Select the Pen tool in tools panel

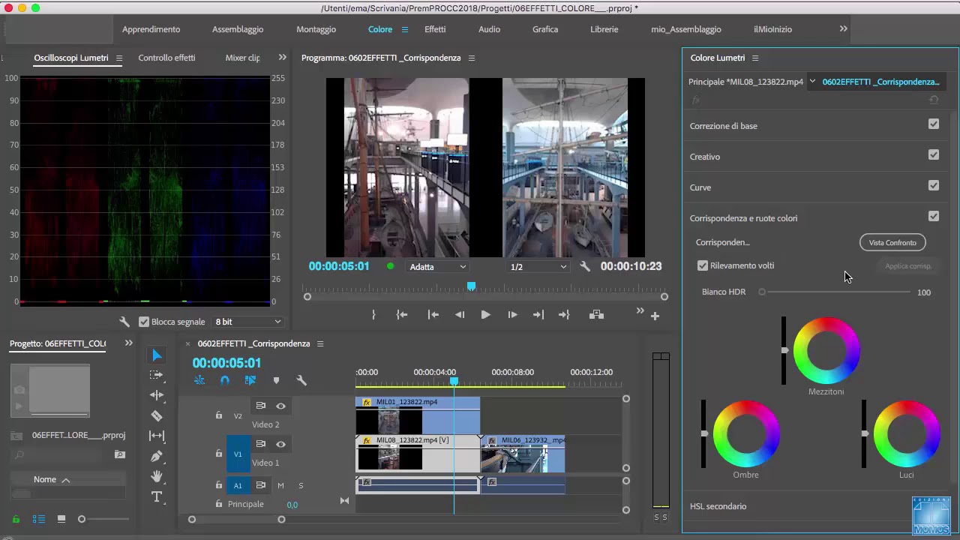click(x=156, y=456)
